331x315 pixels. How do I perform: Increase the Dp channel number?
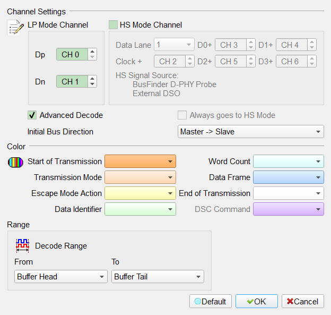click(x=92, y=52)
